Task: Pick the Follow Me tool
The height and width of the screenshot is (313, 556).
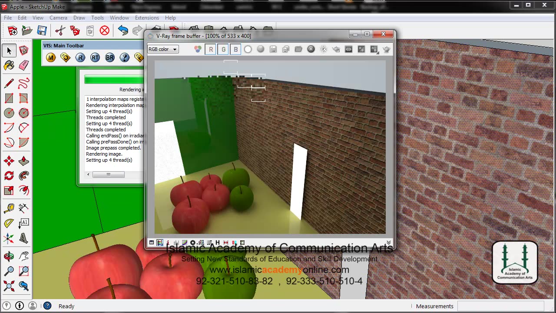Action: [24, 176]
